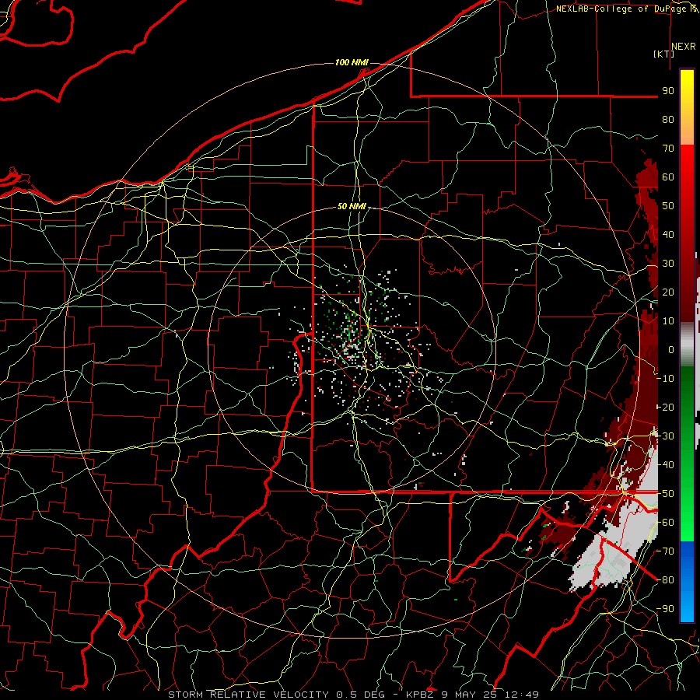Select STORM RELATIVE VELOCITY product title
The width and height of the screenshot is (700, 700).
tap(248, 695)
